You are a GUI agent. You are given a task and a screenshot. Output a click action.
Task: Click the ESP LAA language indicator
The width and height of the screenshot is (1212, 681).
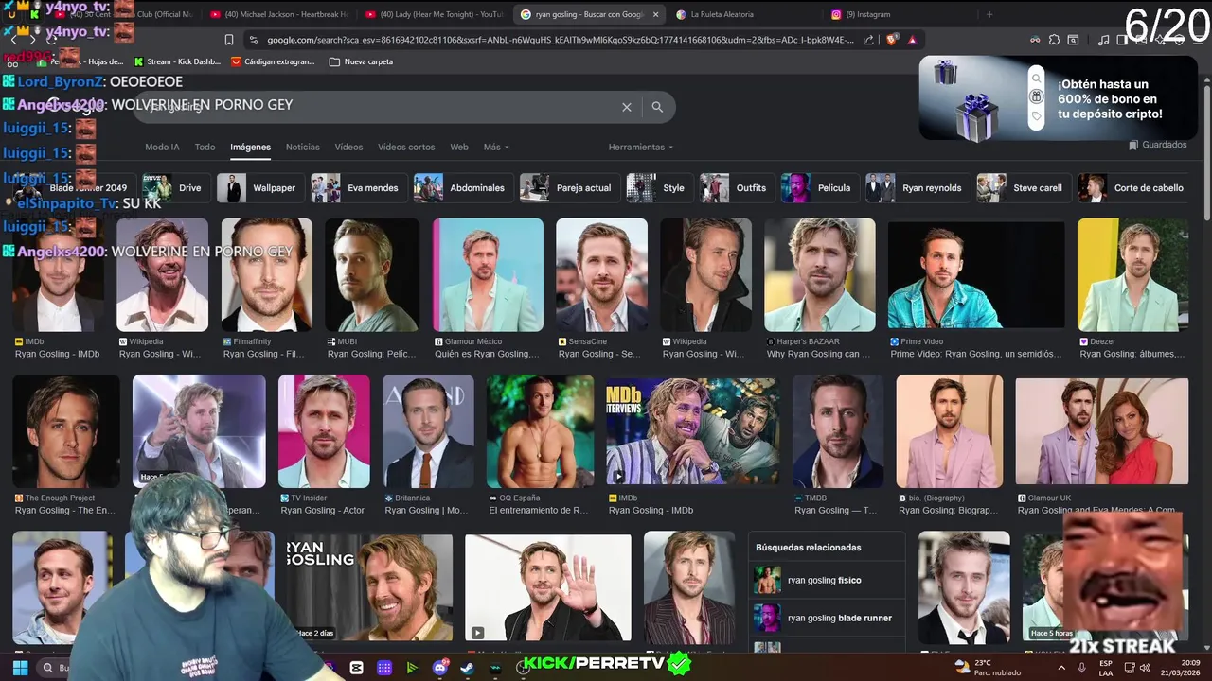(1106, 668)
